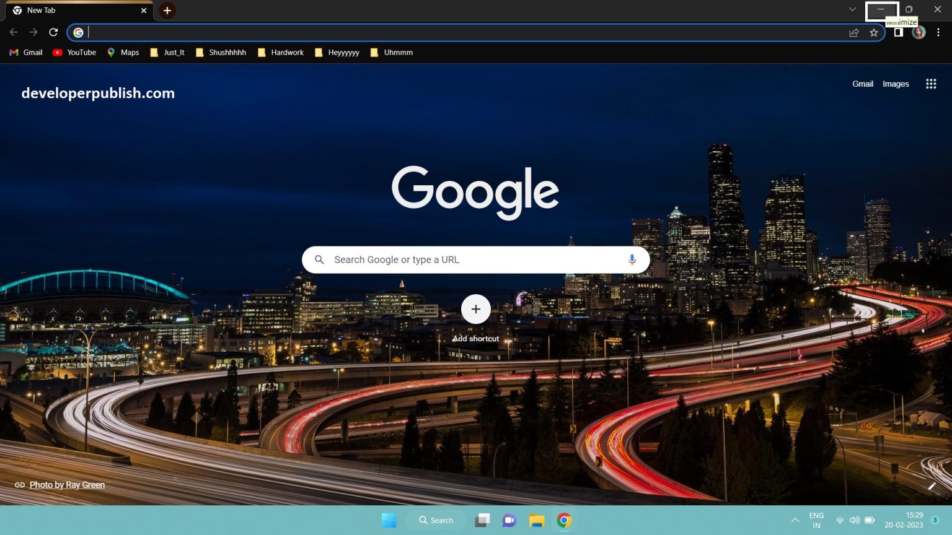Viewport: 952px width, 535px height.
Task: Open the Windows Start menu
Action: (x=389, y=520)
